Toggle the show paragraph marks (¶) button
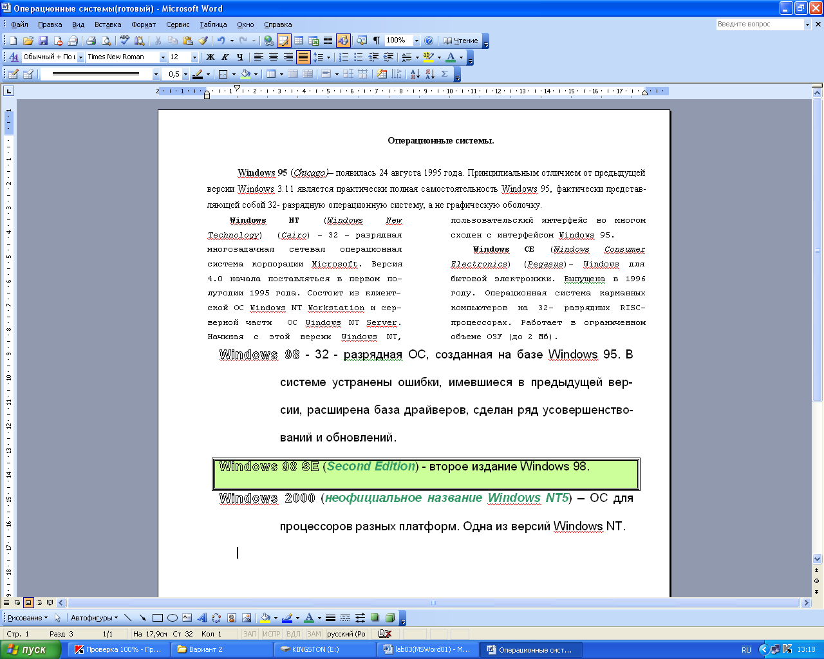The image size is (824, 659). pyautogui.click(x=376, y=41)
